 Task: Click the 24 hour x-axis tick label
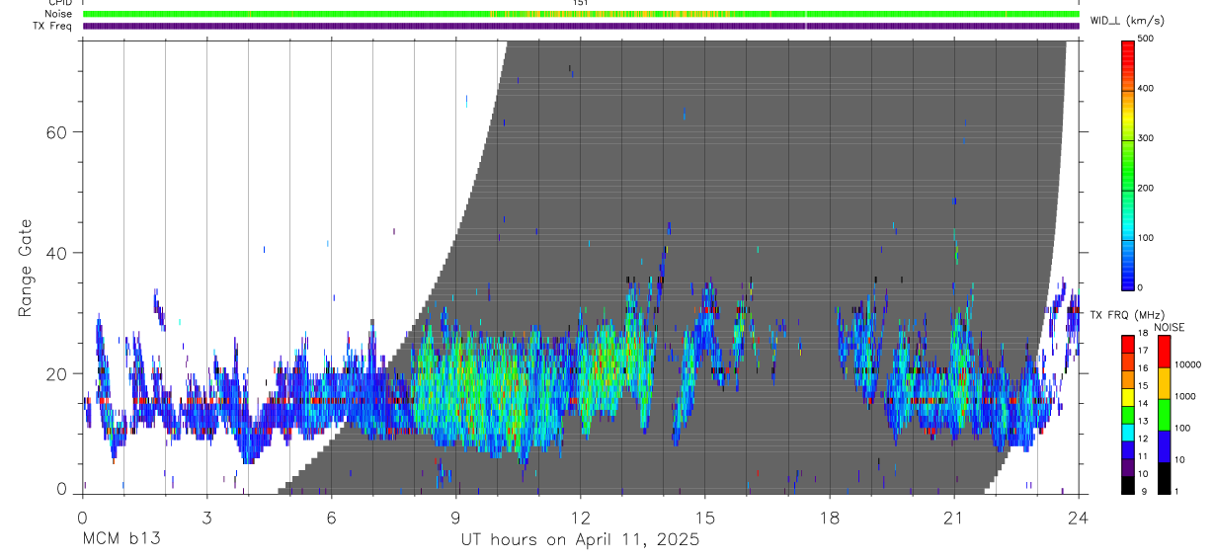(x=1078, y=517)
